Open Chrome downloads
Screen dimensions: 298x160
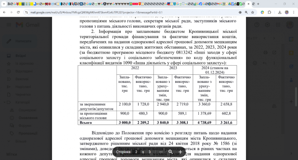click(x=279, y=12)
